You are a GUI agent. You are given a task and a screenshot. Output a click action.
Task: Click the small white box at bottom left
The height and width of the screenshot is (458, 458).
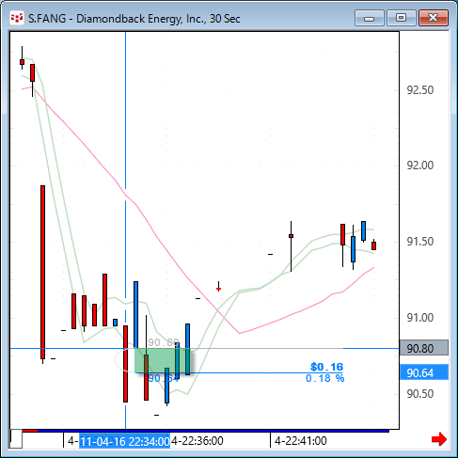pos(16,439)
